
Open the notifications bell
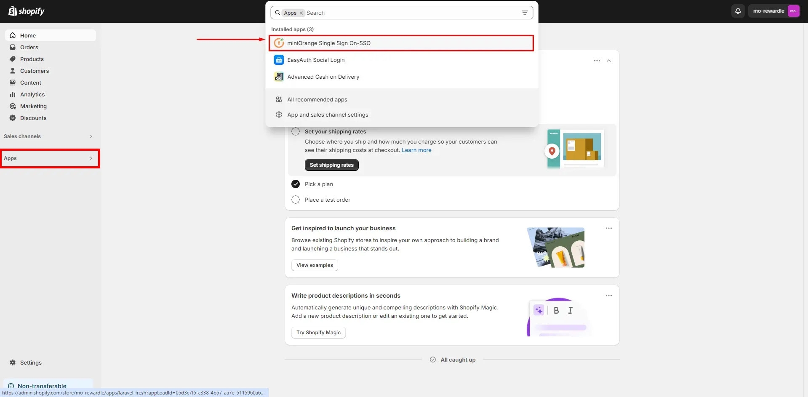tap(738, 11)
